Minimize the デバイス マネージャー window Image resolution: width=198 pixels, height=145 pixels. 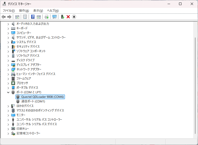coord(169,4)
